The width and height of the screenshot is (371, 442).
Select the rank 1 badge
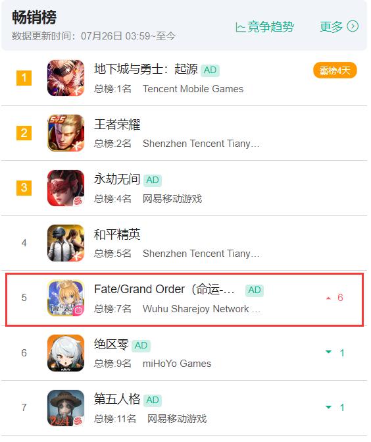pyautogui.click(x=24, y=78)
